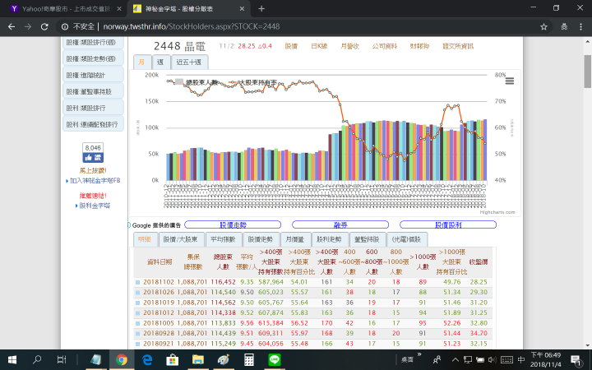
Task: Open a new browser tab
Action: [x=261, y=8]
